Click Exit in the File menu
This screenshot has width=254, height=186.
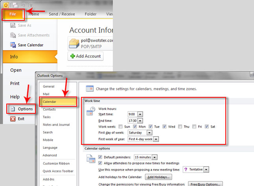click(x=17, y=119)
